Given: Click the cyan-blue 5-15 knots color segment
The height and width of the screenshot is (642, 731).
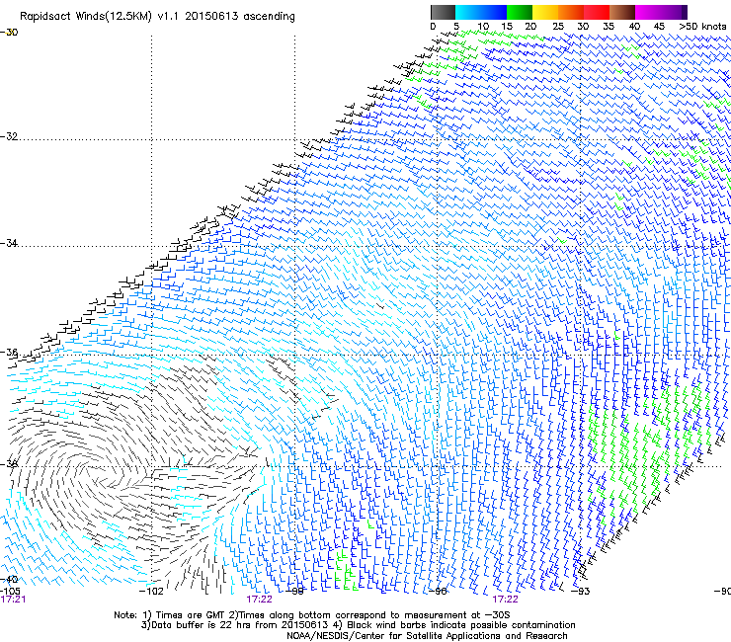Looking at the screenshot, I should point(481,12).
